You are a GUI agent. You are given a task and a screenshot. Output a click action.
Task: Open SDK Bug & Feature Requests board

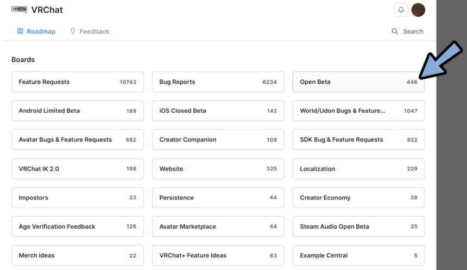(358, 140)
